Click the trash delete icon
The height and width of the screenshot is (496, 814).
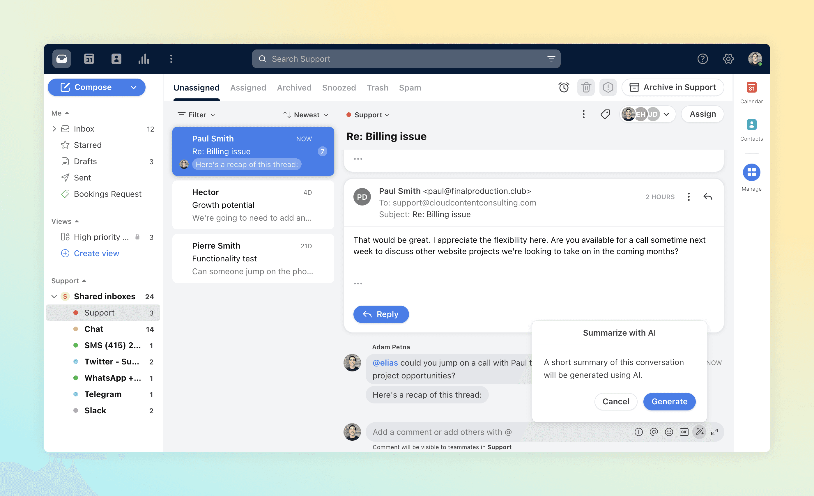(x=586, y=88)
